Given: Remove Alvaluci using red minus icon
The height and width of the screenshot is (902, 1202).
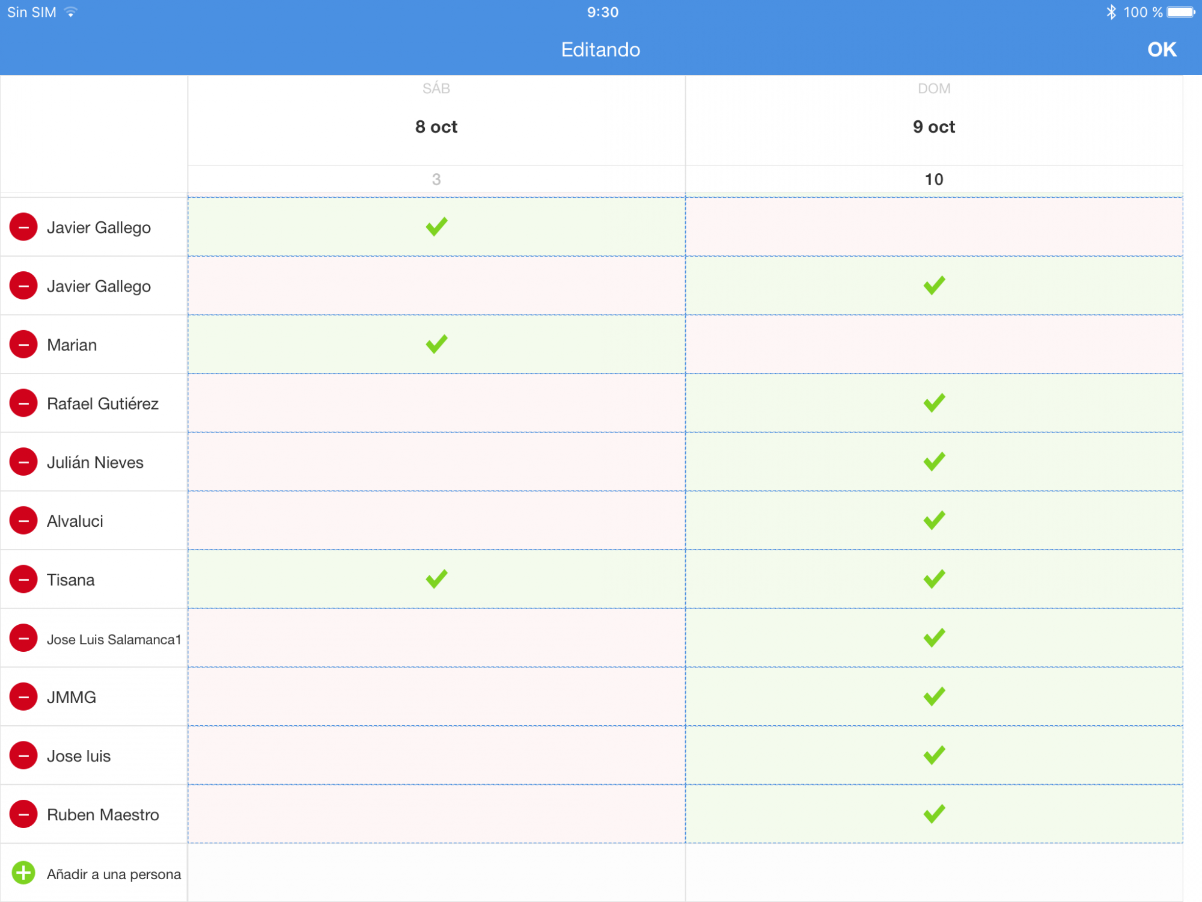Looking at the screenshot, I should (23, 521).
